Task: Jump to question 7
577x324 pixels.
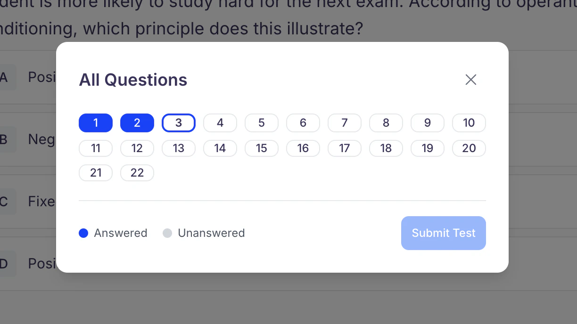Action: coord(345,123)
